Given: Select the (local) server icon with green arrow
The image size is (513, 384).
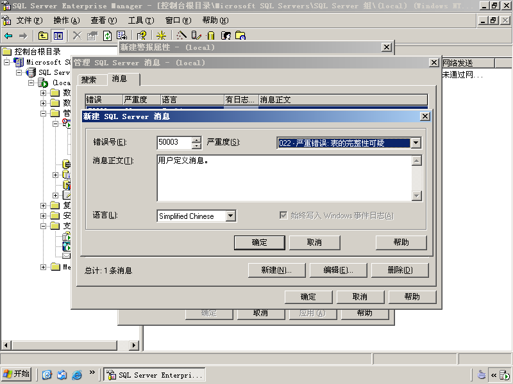Looking at the screenshot, I should click(43, 83).
